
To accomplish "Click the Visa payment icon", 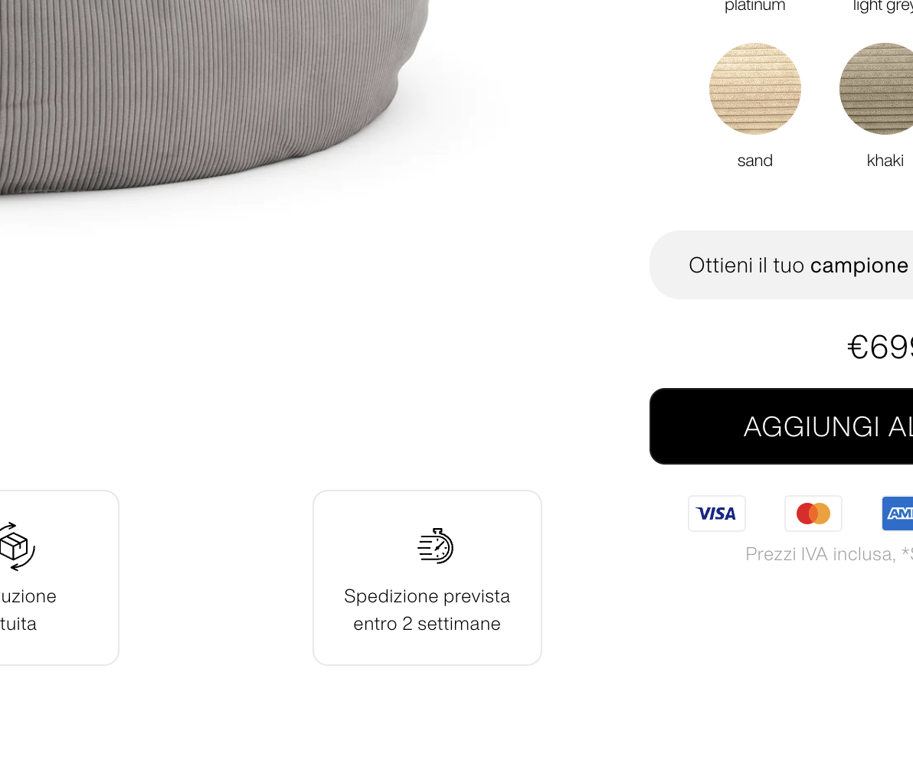I will (x=716, y=514).
